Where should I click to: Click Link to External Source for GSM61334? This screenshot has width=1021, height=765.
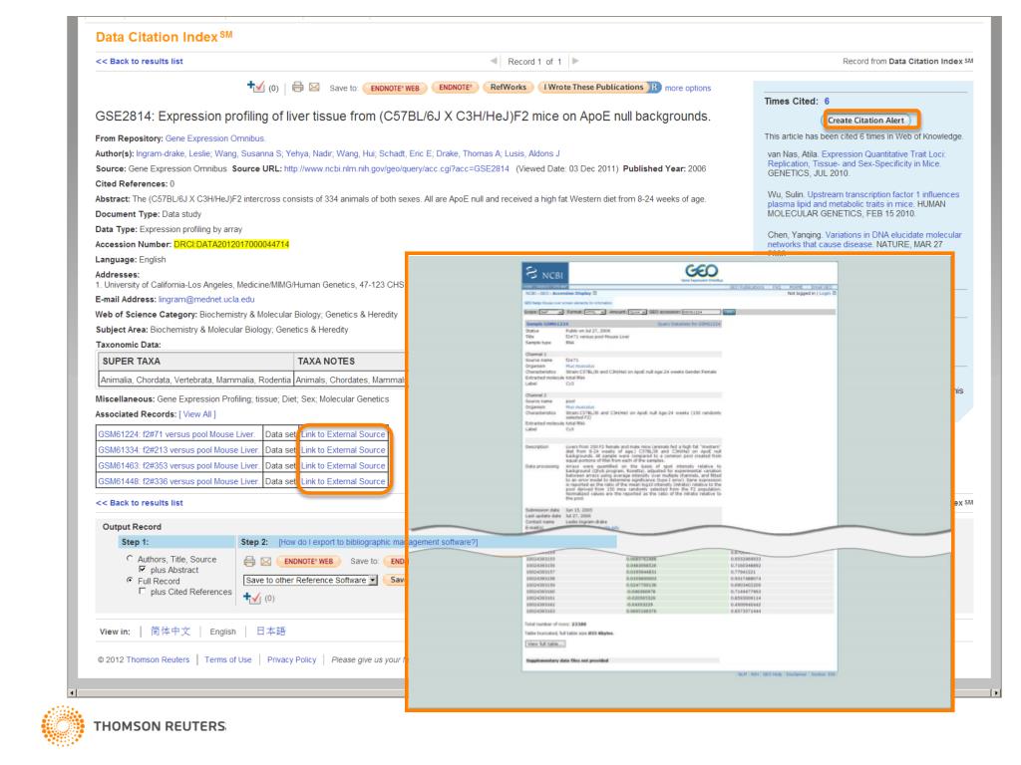[x=343, y=449]
